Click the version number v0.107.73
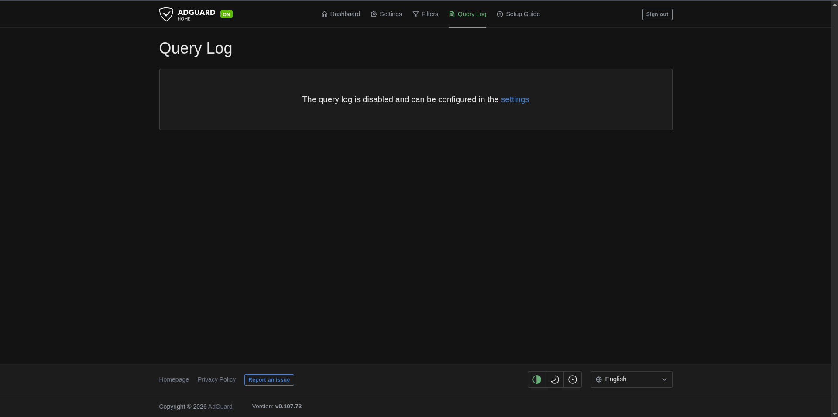838x417 pixels. point(288,406)
